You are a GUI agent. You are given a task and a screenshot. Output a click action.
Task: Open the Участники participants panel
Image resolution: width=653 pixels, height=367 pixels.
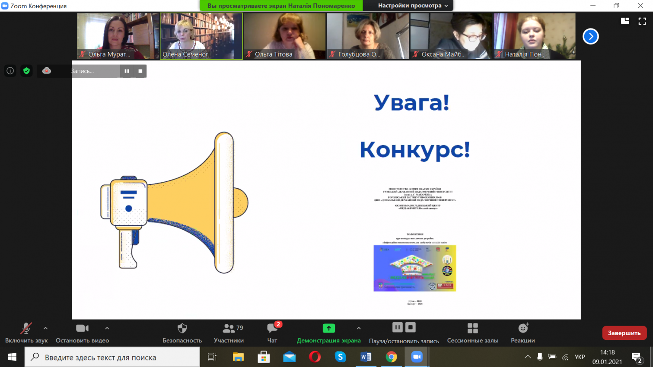click(x=229, y=333)
